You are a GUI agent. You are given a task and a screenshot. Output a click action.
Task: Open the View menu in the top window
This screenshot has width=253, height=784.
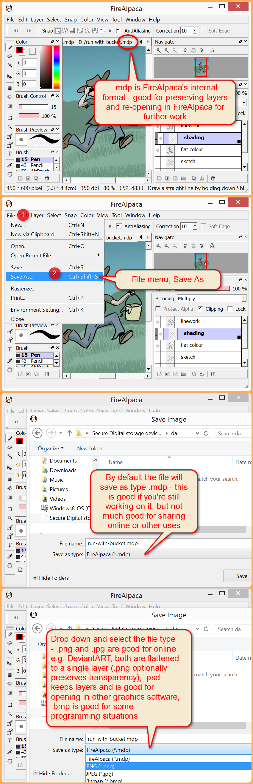(103, 19)
